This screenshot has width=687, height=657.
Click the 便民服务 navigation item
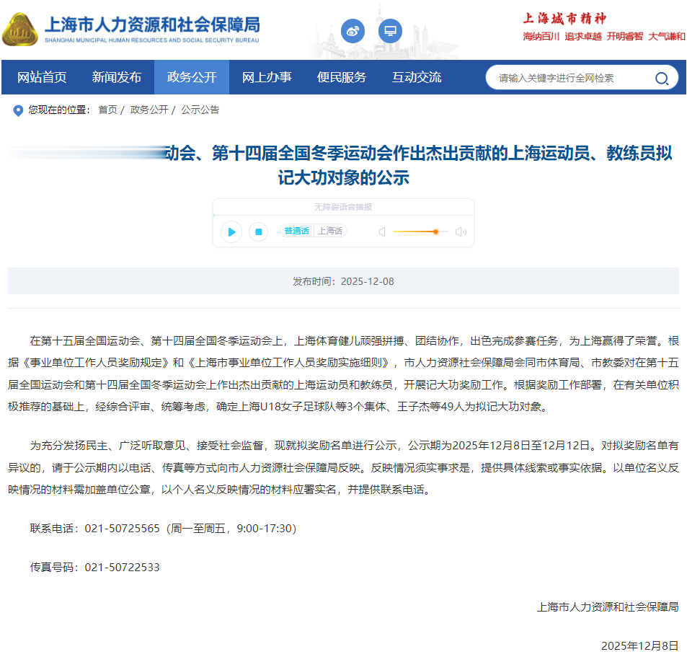(x=340, y=77)
